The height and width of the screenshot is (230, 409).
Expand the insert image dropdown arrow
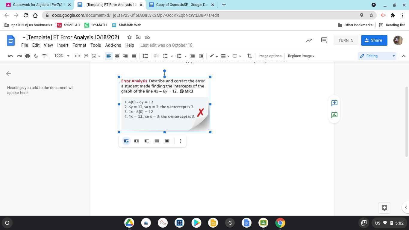pyautogui.click(x=98, y=56)
